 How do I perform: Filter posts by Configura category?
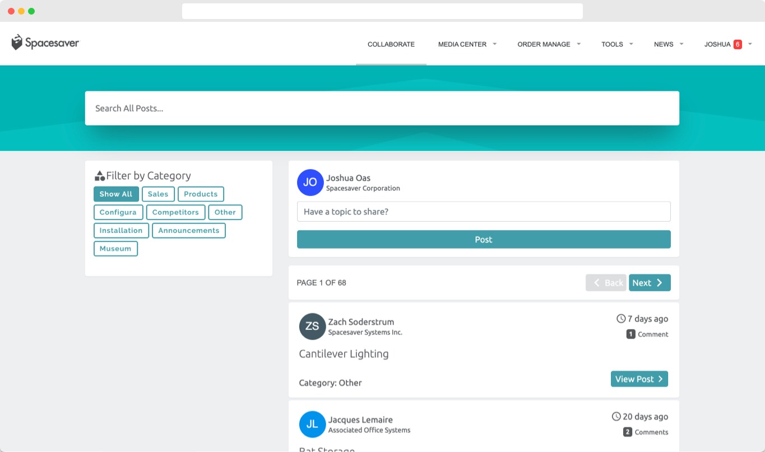[118, 212]
